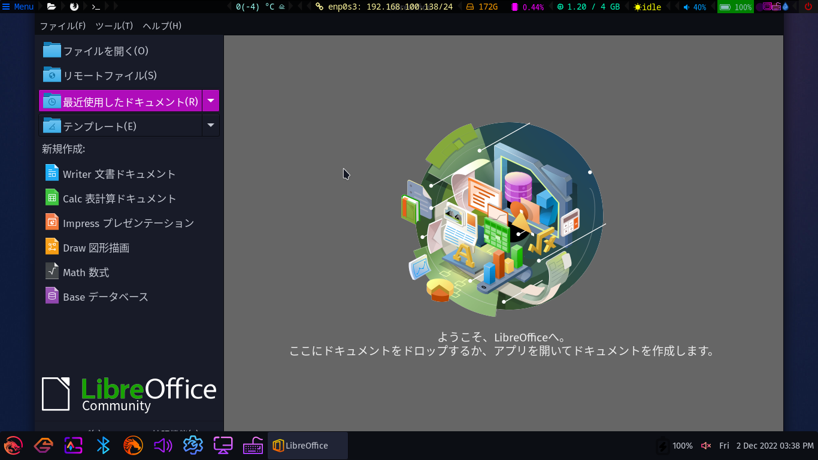Click the templates folder icon

tap(52, 125)
